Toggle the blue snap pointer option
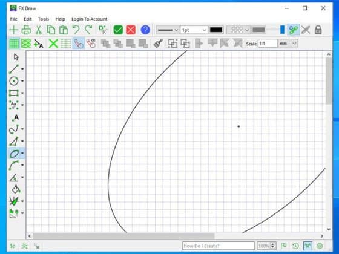339x254 pixels. (x=79, y=44)
